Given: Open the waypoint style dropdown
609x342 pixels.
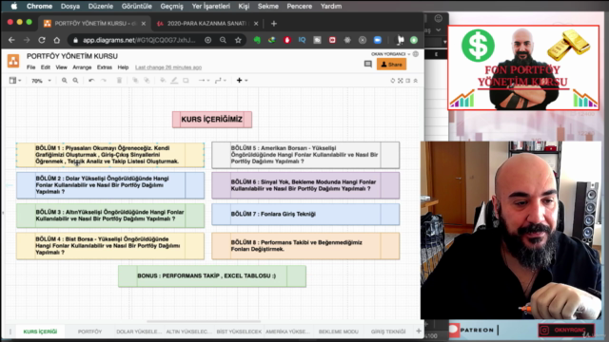Looking at the screenshot, I should click(x=220, y=81).
